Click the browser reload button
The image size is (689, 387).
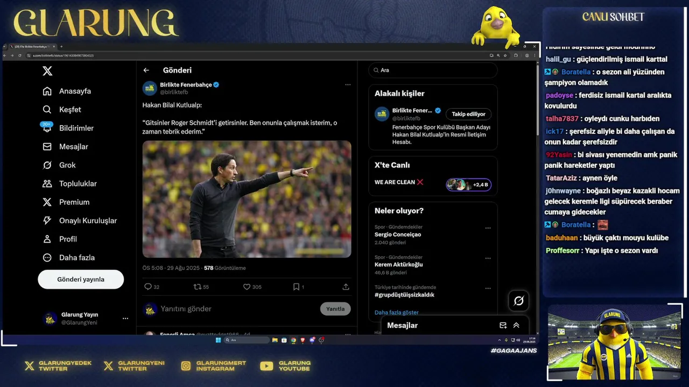tap(20, 55)
